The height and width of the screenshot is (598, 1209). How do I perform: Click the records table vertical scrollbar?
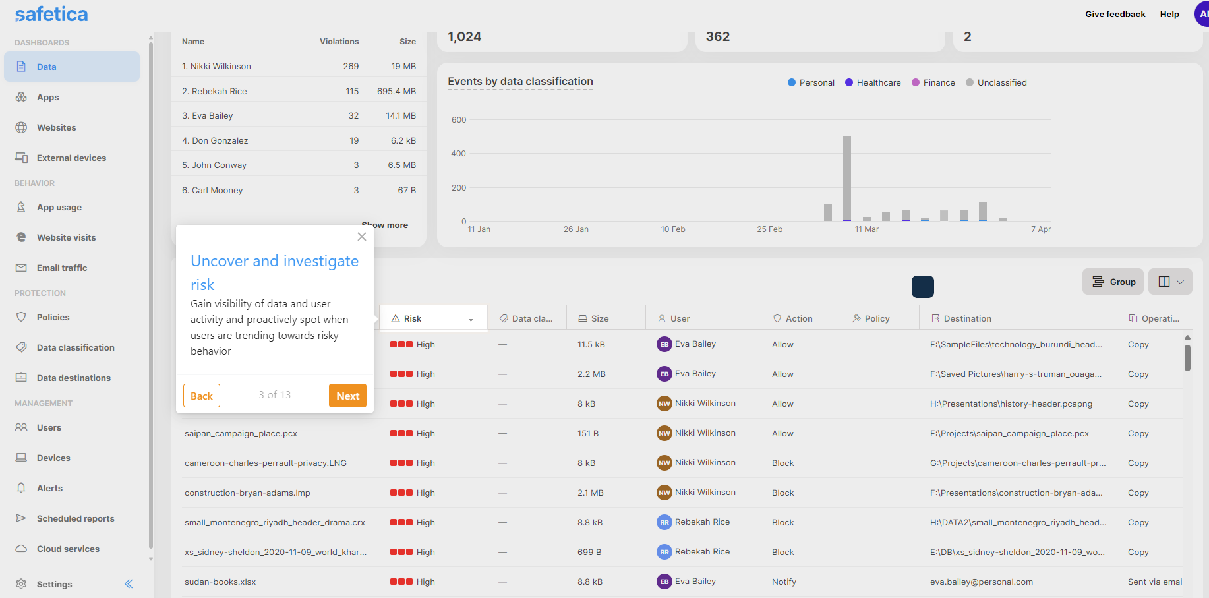(x=1187, y=358)
